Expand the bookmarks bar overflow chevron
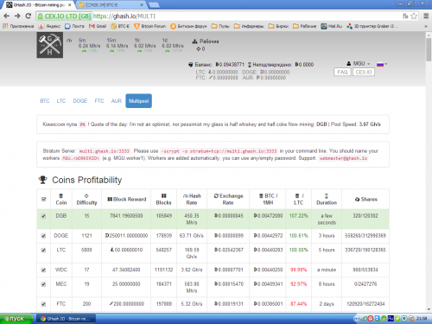The height and width of the screenshot is (324, 432). click(x=426, y=26)
